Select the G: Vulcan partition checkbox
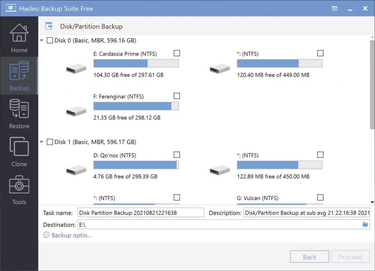Image resolution: width=375 pixels, height=271 pixels. coord(320,198)
